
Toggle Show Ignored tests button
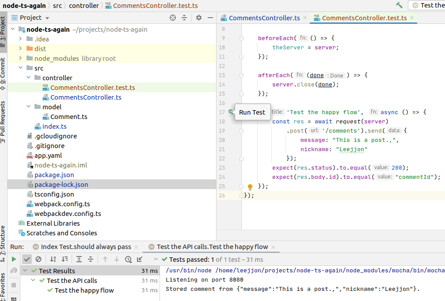38,259
